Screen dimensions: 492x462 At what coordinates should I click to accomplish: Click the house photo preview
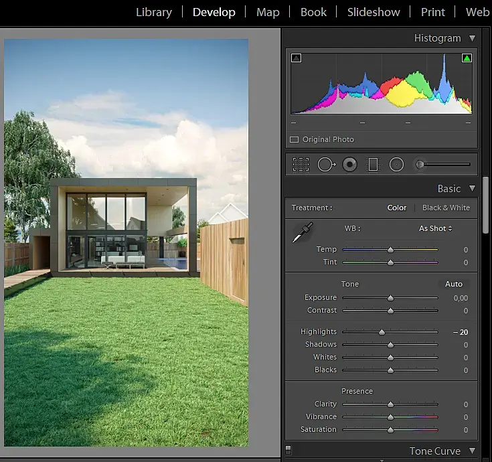pos(126,242)
